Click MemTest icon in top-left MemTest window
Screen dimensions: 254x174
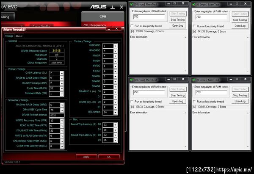click(131, 5)
